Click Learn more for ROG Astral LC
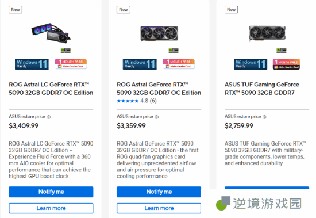This screenshot has width=316, height=218. pos(51,208)
